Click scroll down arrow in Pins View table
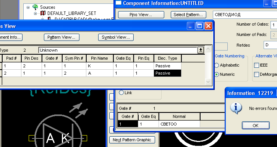This screenshot has width=277, height=147. point(208,82)
